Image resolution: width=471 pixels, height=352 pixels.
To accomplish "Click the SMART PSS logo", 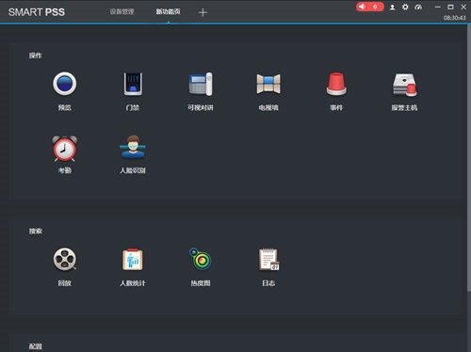I will [x=37, y=12].
